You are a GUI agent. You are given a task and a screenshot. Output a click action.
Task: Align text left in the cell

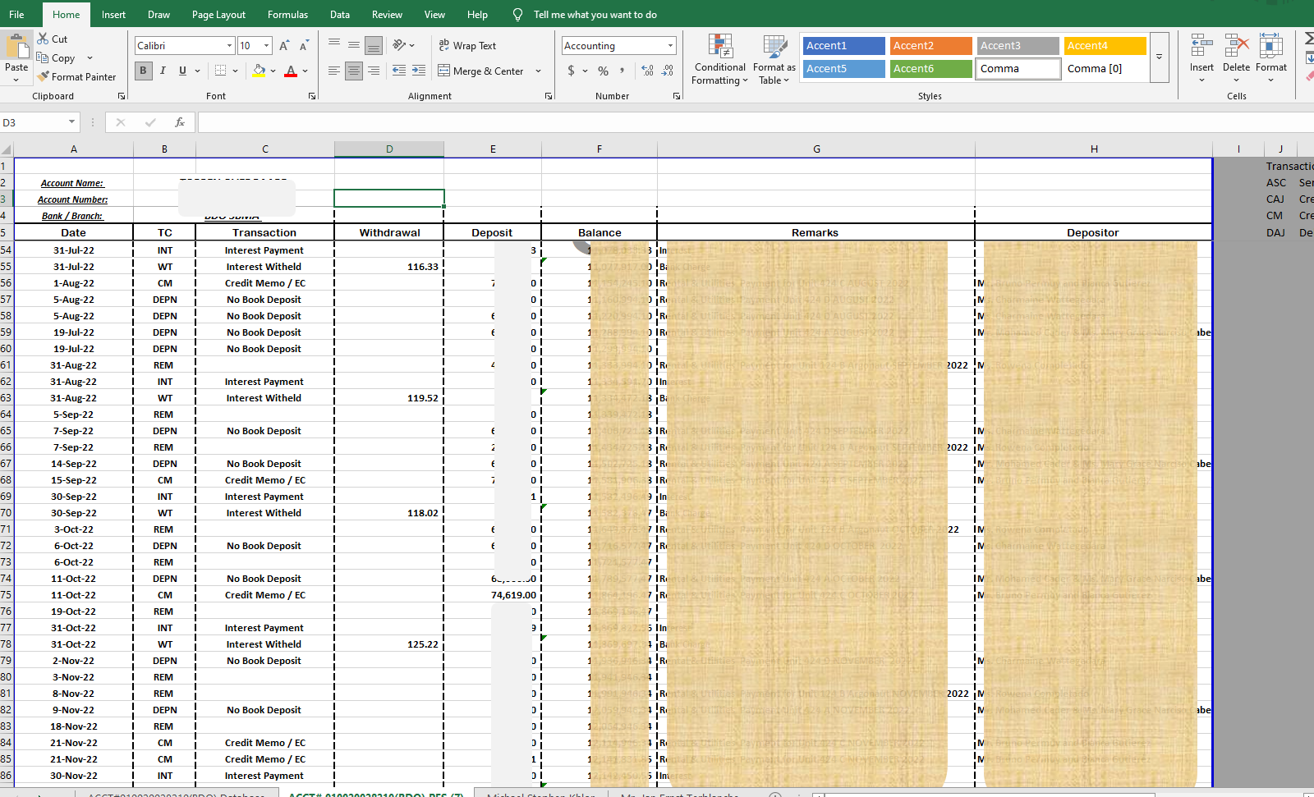(x=334, y=71)
